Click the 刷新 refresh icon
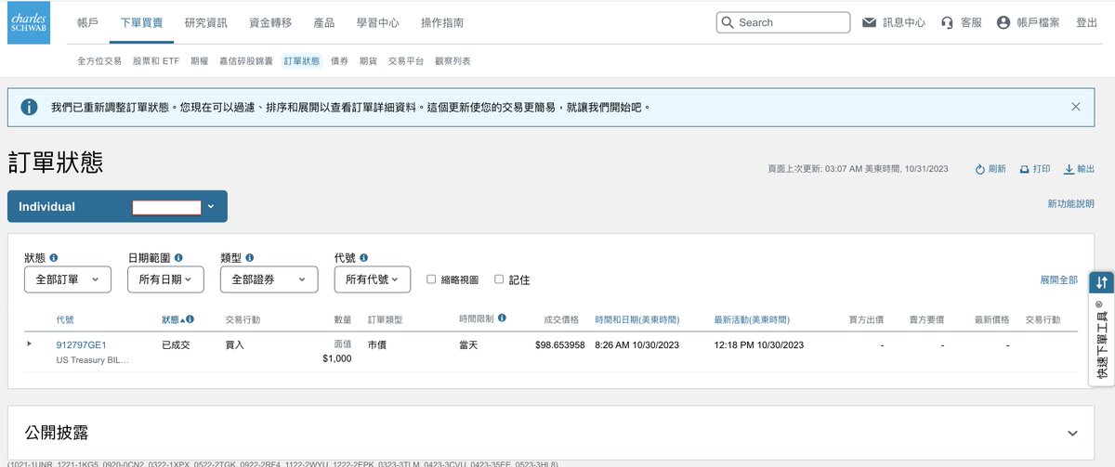This screenshot has width=1115, height=467. (979, 169)
